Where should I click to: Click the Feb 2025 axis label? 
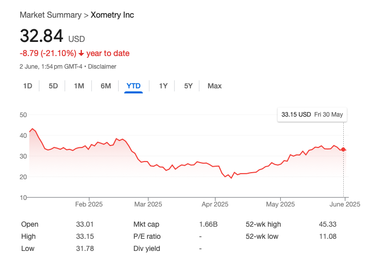point(89,204)
